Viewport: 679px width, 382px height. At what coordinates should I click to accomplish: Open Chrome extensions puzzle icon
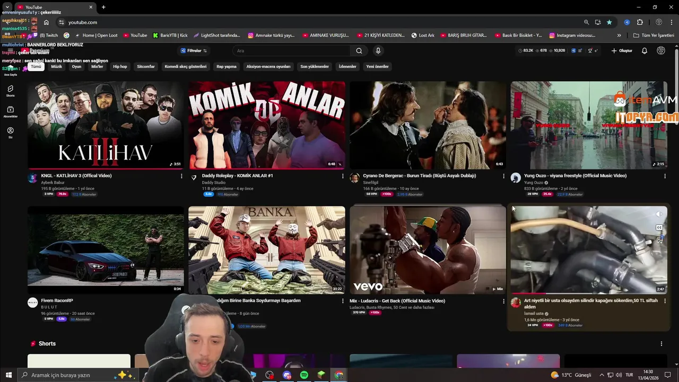pos(640,22)
